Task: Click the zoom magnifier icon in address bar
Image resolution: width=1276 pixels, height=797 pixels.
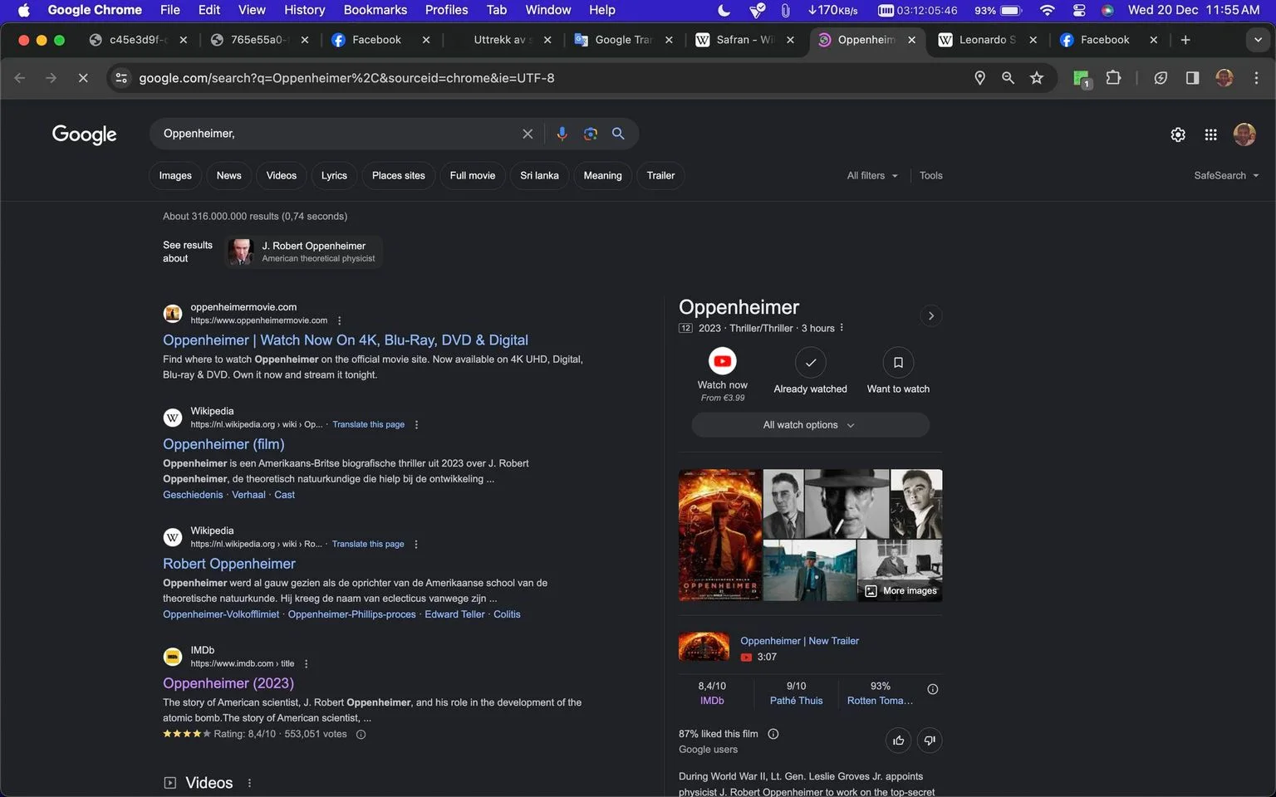Action: pos(1009,78)
